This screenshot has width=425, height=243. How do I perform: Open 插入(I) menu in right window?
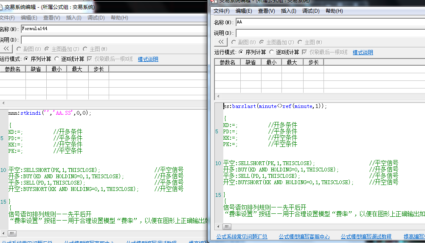point(288,11)
